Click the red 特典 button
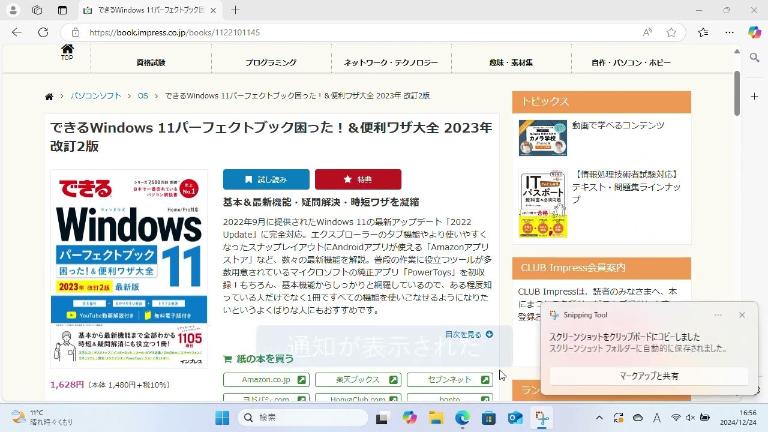768x432 pixels. pyautogui.click(x=358, y=179)
